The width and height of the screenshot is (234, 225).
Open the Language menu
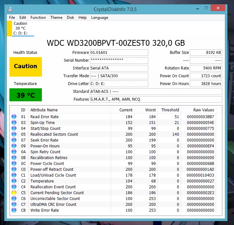(x=100, y=18)
